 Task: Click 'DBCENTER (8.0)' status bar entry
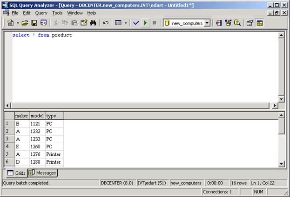pos(117,183)
